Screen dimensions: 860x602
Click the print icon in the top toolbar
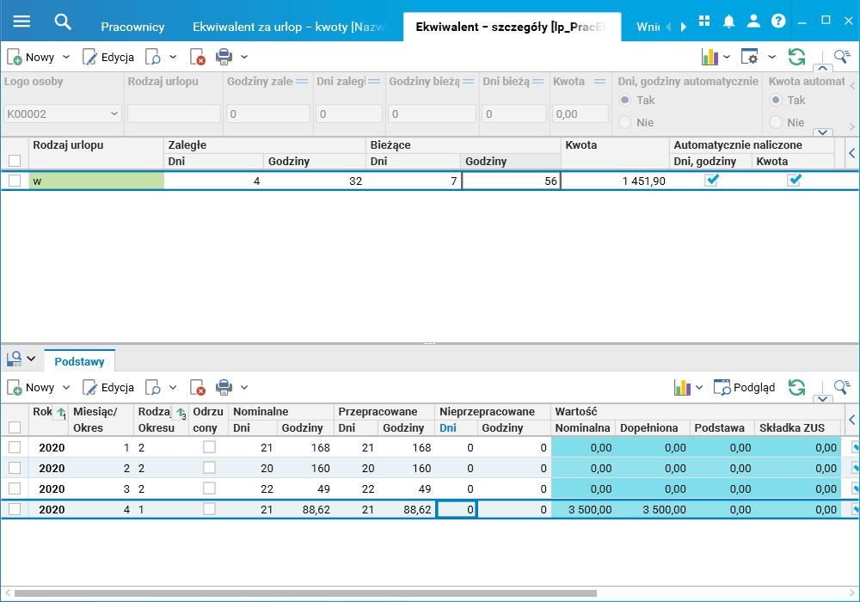pyautogui.click(x=224, y=58)
